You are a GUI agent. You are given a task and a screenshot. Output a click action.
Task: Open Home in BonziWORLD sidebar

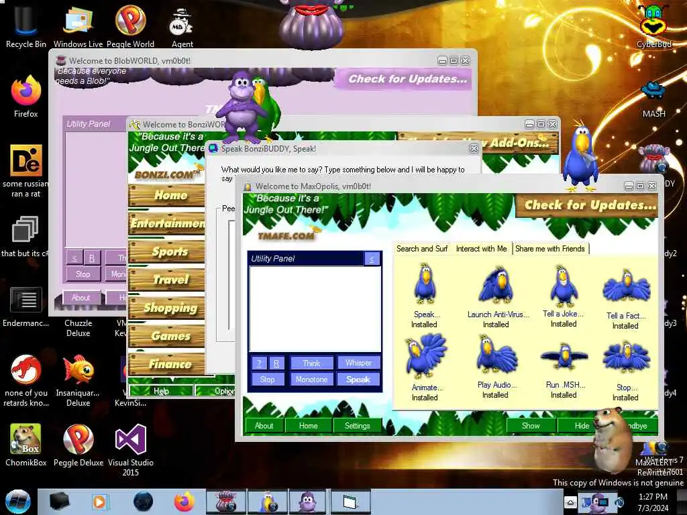166,195
